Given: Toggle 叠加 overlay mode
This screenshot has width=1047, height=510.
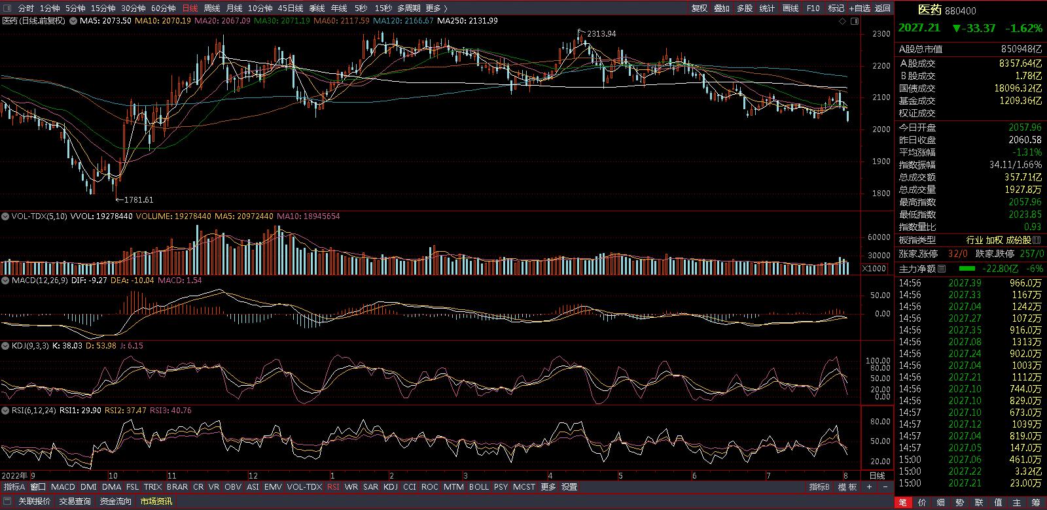Looking at the screenshot, I should (x=722, y=8).
